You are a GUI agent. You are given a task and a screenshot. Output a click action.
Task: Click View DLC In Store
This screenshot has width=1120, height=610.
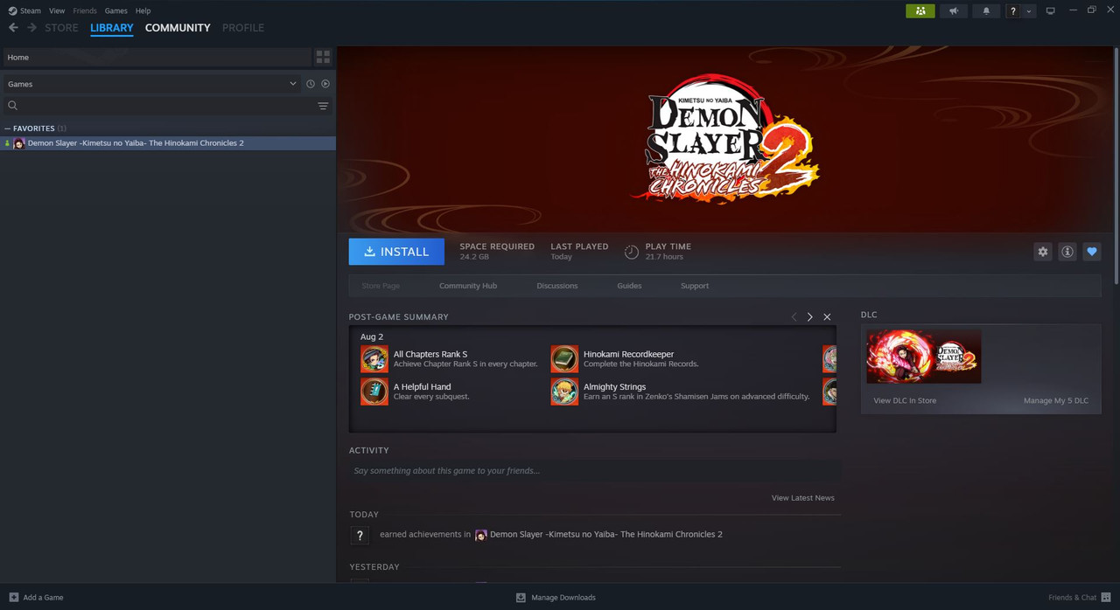click(905, 401)
